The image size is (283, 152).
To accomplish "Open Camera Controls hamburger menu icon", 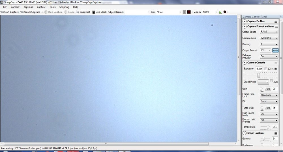I will pyautogui.click(x=276, y=63).
